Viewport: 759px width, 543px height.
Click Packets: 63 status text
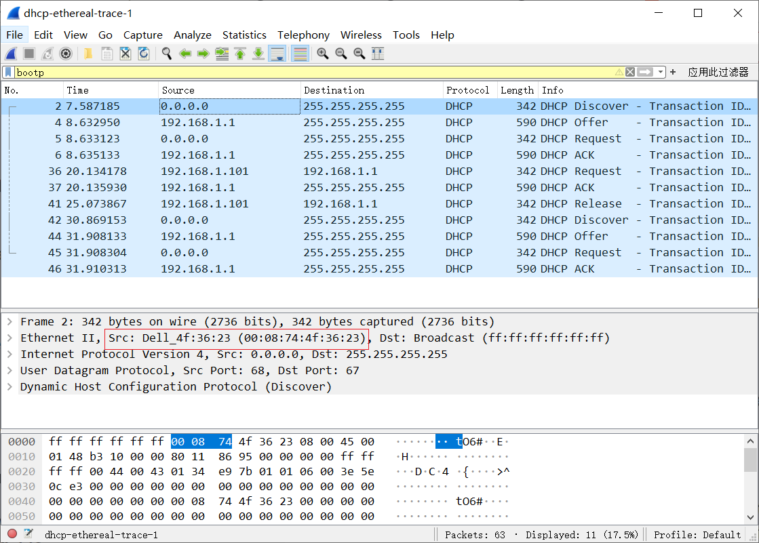coord(475,535)
